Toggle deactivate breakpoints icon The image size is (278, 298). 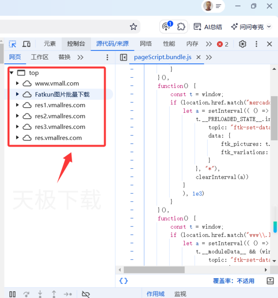pos(85,294)
